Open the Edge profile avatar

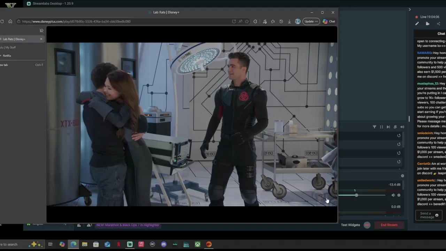tap(298, 21)
